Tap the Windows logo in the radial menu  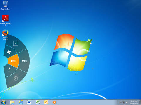click(x=9, y=52)
